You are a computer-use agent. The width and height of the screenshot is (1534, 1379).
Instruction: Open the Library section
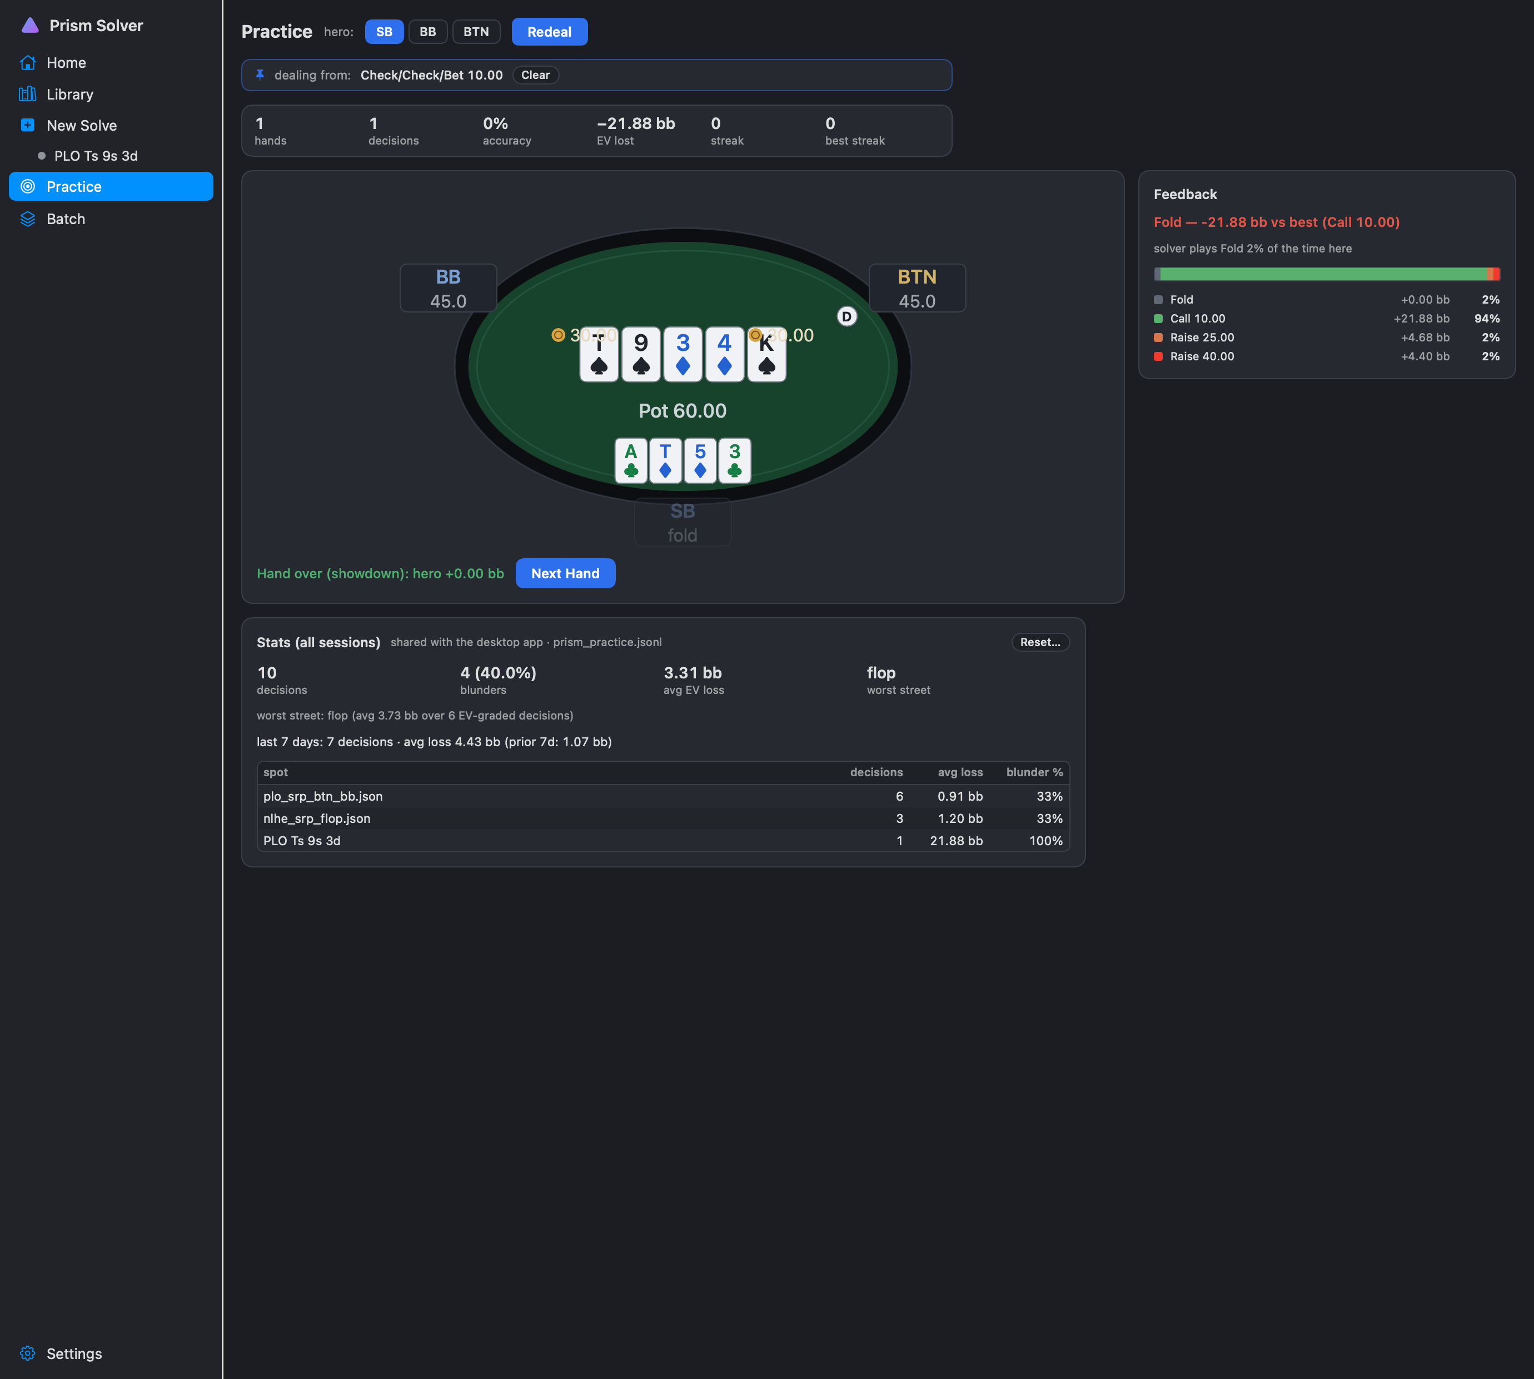(111, 94)
